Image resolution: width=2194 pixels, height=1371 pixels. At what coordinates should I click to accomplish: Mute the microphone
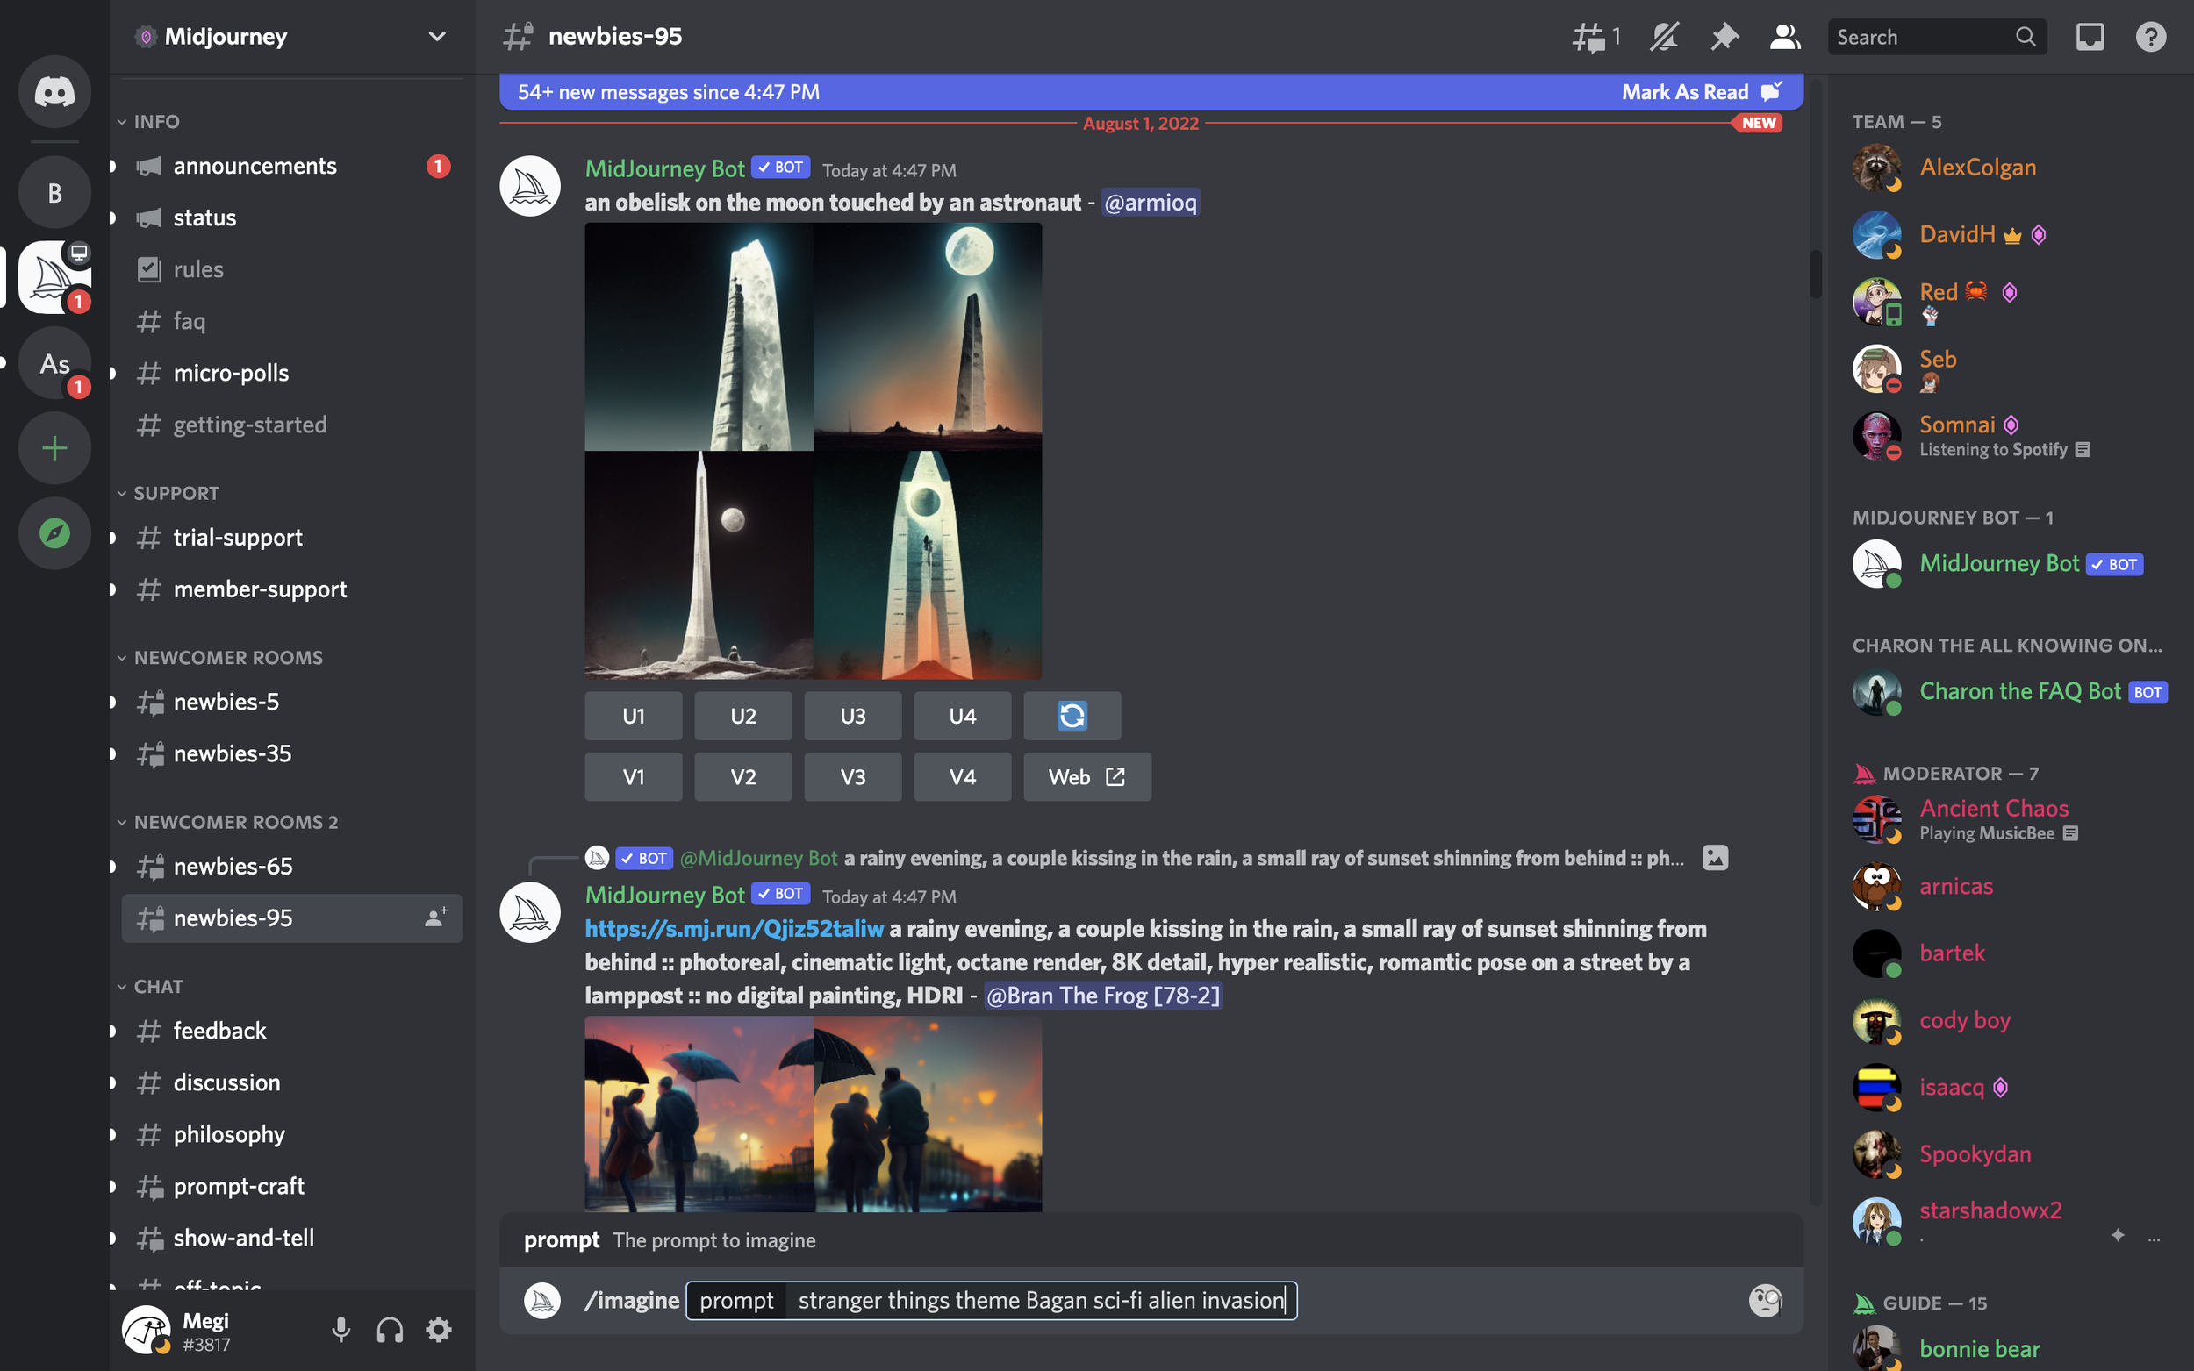coord(341,1330)
